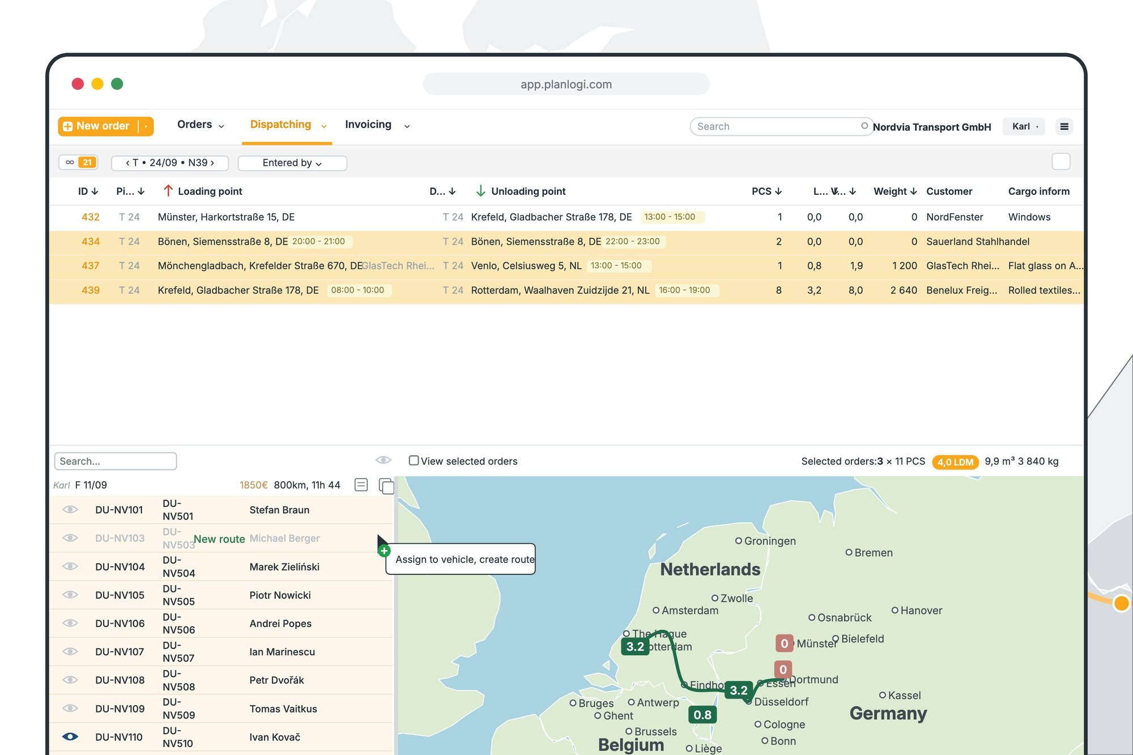The image size is (1133, 755).
Task: Open the Dispatching menu
Action: [288, 125]
